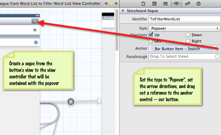Click the Anchor connection circle
The height and width of the screenshot is (135, 221).
click(x=217, y=48)
